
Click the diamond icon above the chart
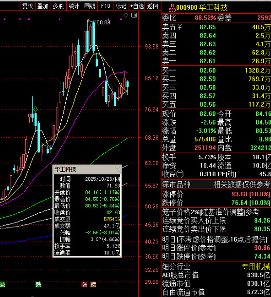point(126,15)
